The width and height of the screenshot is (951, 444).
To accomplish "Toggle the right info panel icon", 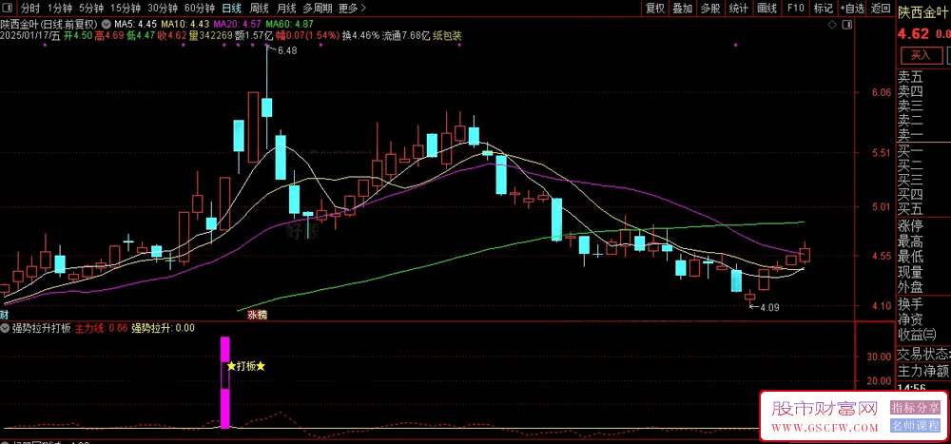I will pyautogui.click(x=846, y=25).
